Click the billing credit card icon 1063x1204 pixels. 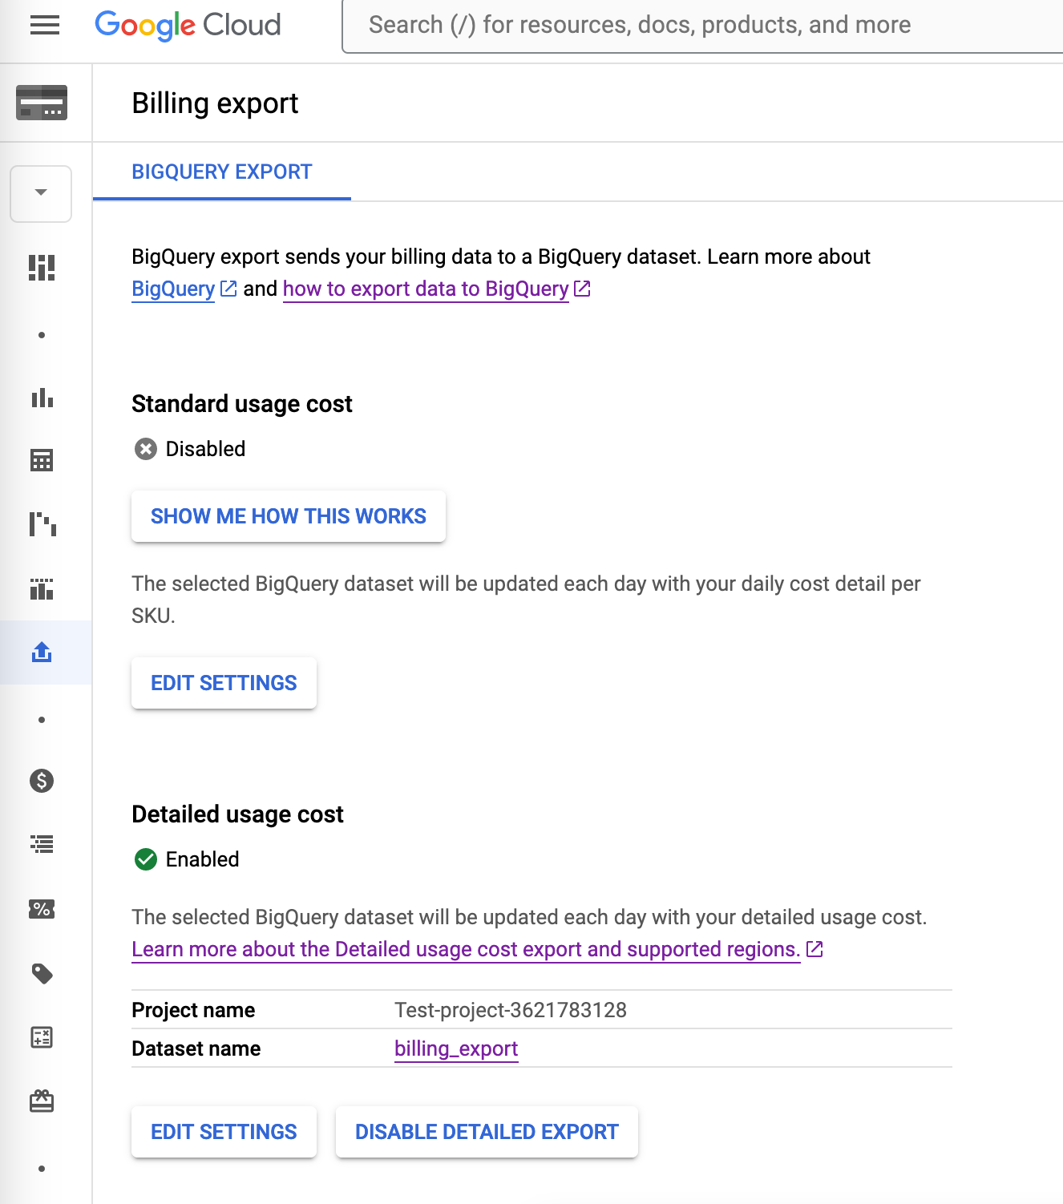click(x=42, y=103)
